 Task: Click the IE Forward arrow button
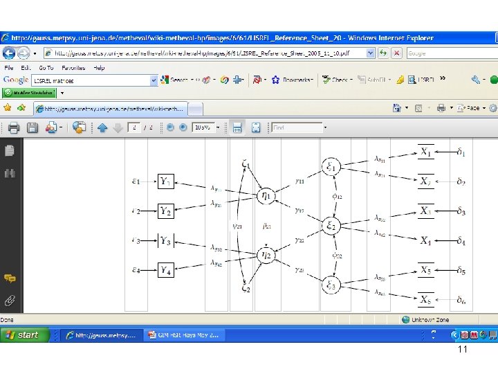pyautogui.click(x=24, y=53)
